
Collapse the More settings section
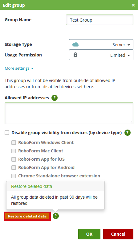tap(19, 68)
